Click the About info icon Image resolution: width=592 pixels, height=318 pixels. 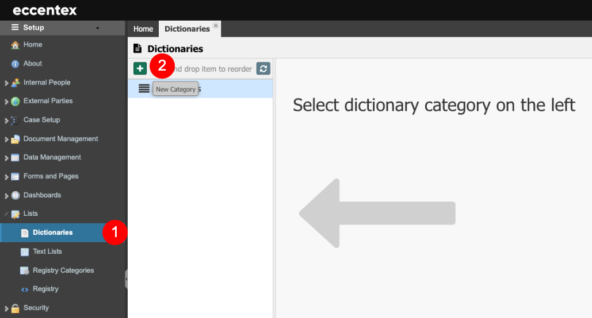pyautogui.click(x=15, y=64)
